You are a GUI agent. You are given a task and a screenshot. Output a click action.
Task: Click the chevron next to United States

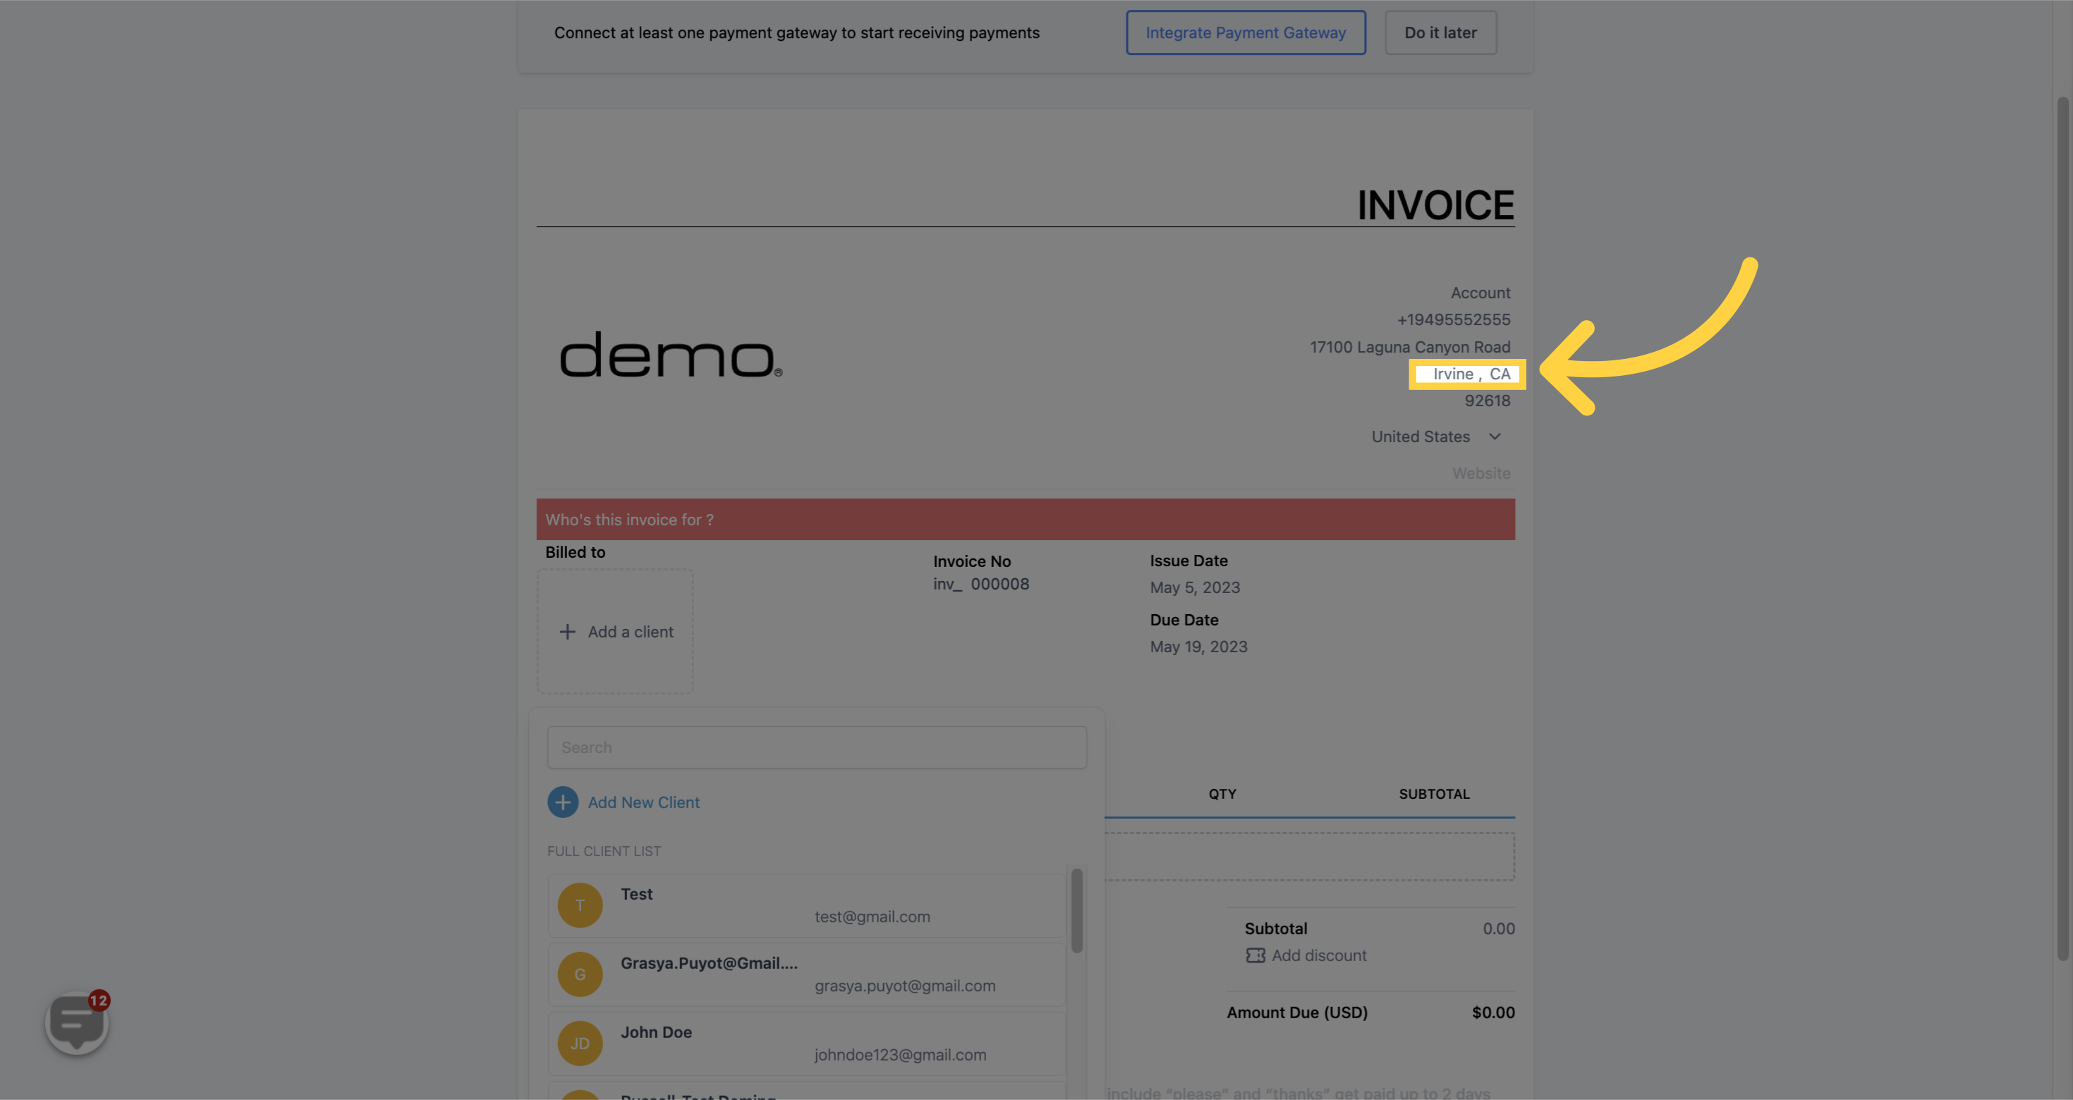pos(1495,436)
